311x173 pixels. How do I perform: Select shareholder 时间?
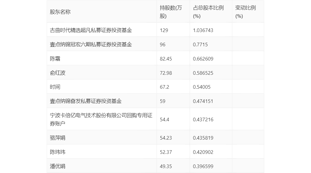pyautogui.click(x=55, y=87)
